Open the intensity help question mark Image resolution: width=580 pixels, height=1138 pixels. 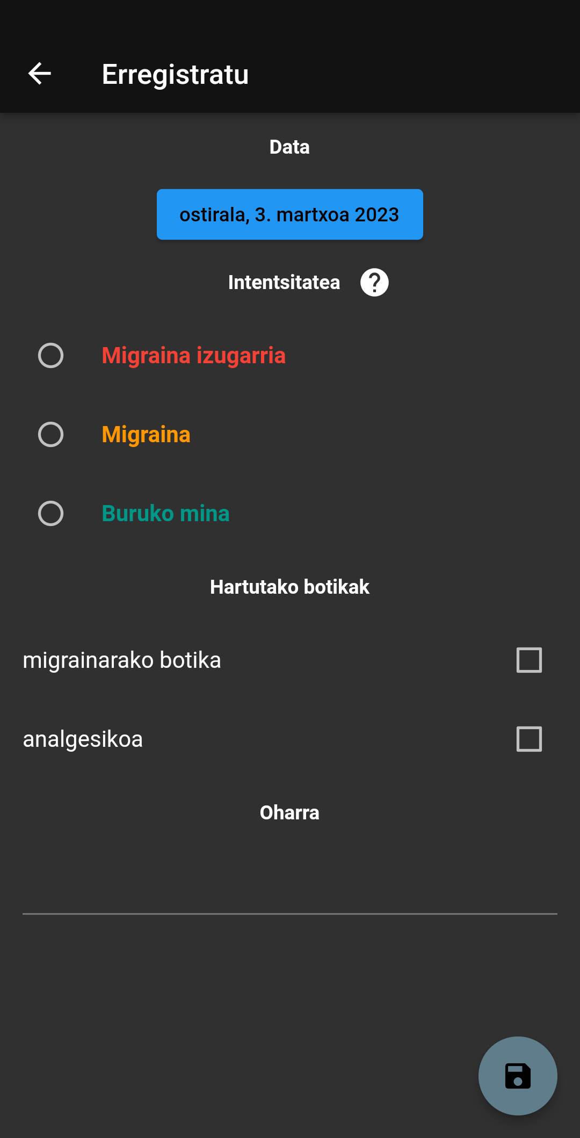374,282
